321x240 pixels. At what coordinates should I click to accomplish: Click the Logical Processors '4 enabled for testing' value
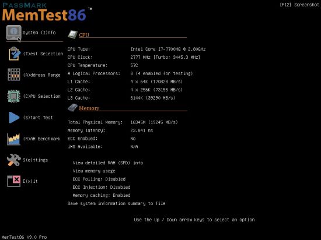coord(162,73)
